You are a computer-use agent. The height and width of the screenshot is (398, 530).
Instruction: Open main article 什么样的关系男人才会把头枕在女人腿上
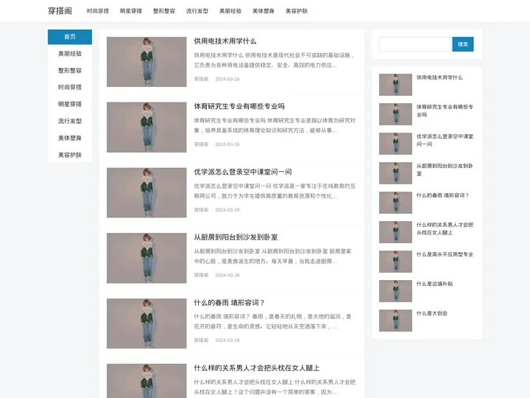point(257,368)
